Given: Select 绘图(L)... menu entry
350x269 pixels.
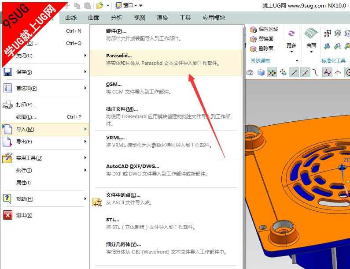Looking at the screenshot, I should 44,117.
